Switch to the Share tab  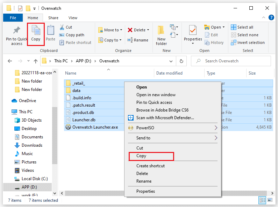click(x=53, y=18)
